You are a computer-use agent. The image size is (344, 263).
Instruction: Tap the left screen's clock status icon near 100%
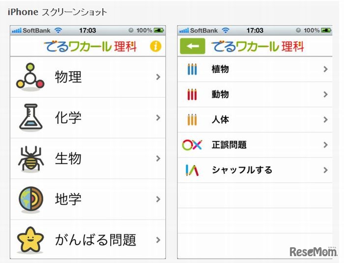[131, 30]
